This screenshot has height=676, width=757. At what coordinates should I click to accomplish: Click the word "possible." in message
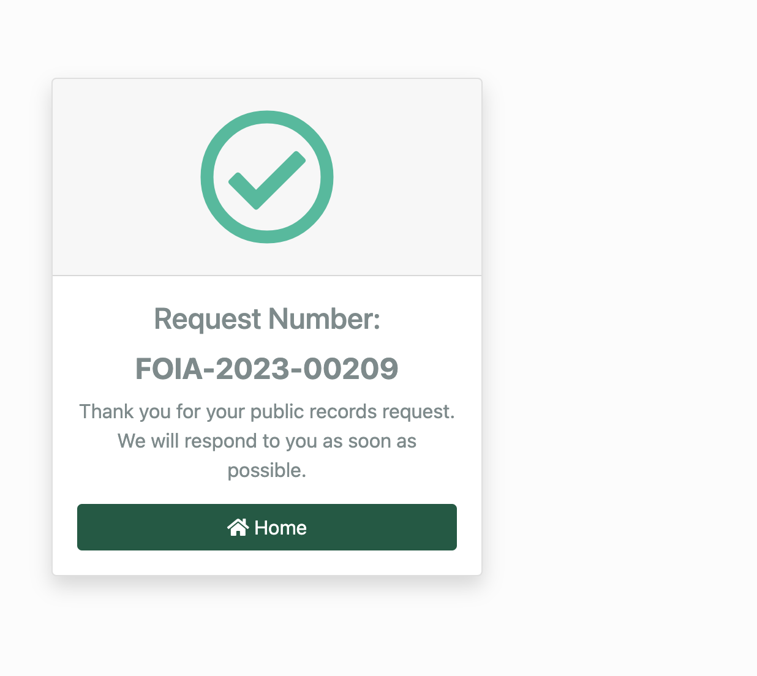pos(267,470)
